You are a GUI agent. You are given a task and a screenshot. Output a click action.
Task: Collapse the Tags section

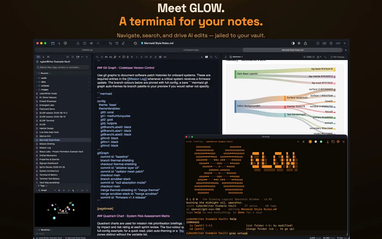point(37,186)
